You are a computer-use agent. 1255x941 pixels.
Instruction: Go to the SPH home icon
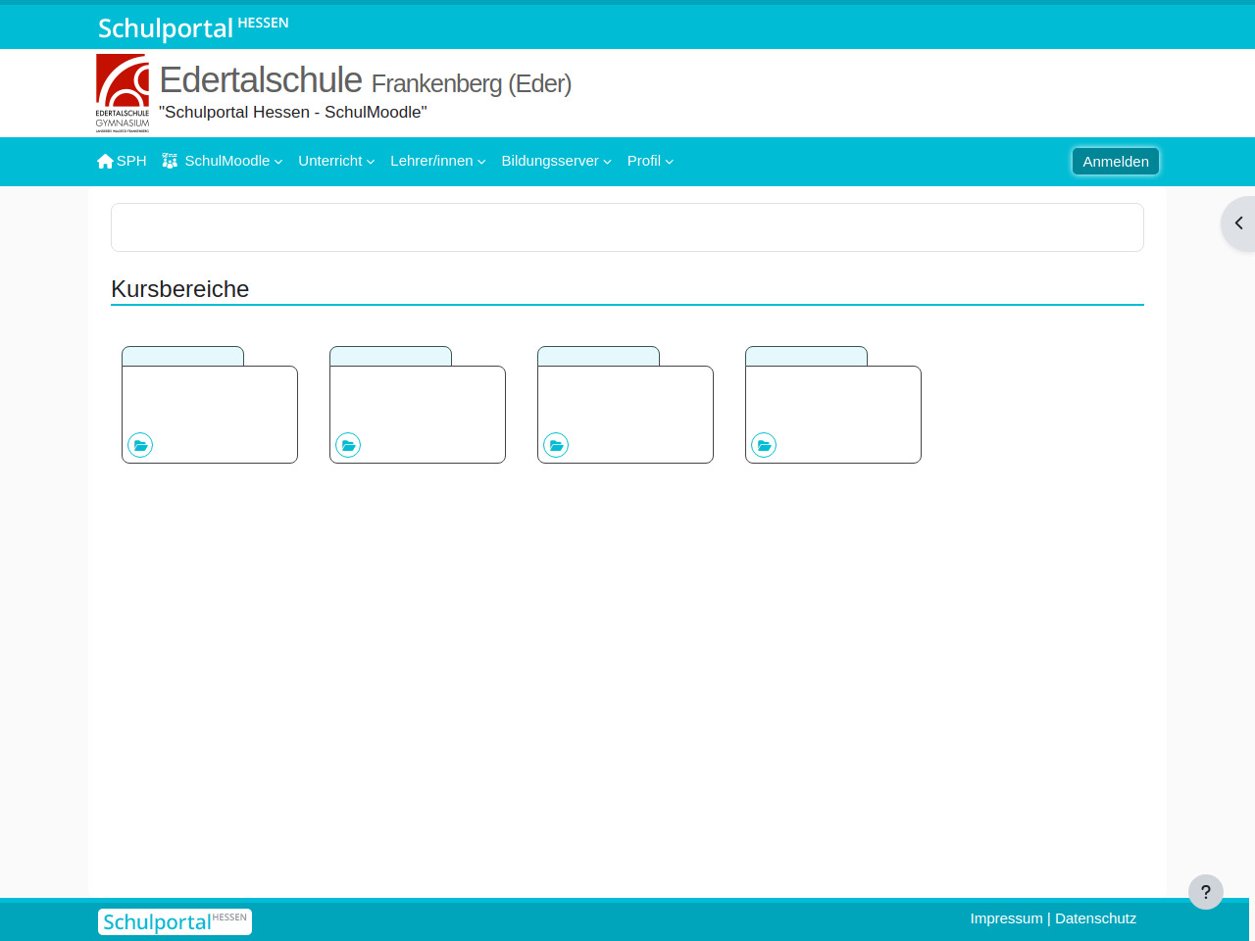(x=106, y=161)
